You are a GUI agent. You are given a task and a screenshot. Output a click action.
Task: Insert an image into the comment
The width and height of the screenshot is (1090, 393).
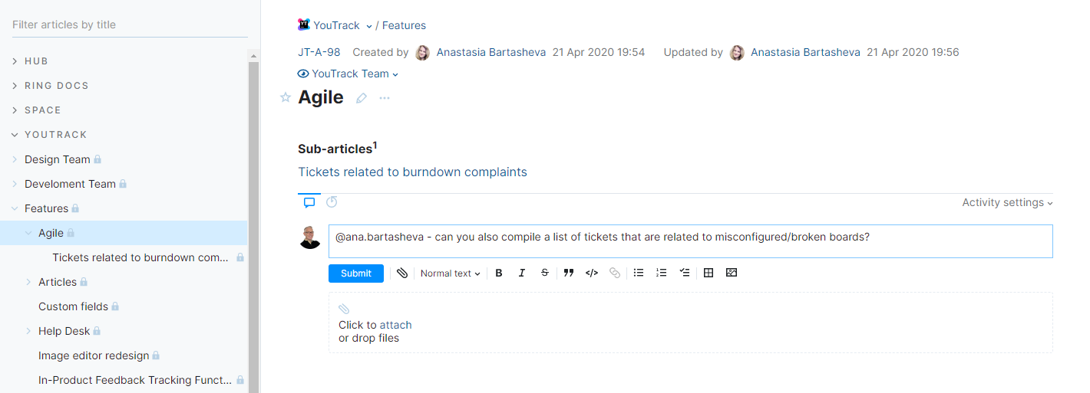(x=732, y=273)
